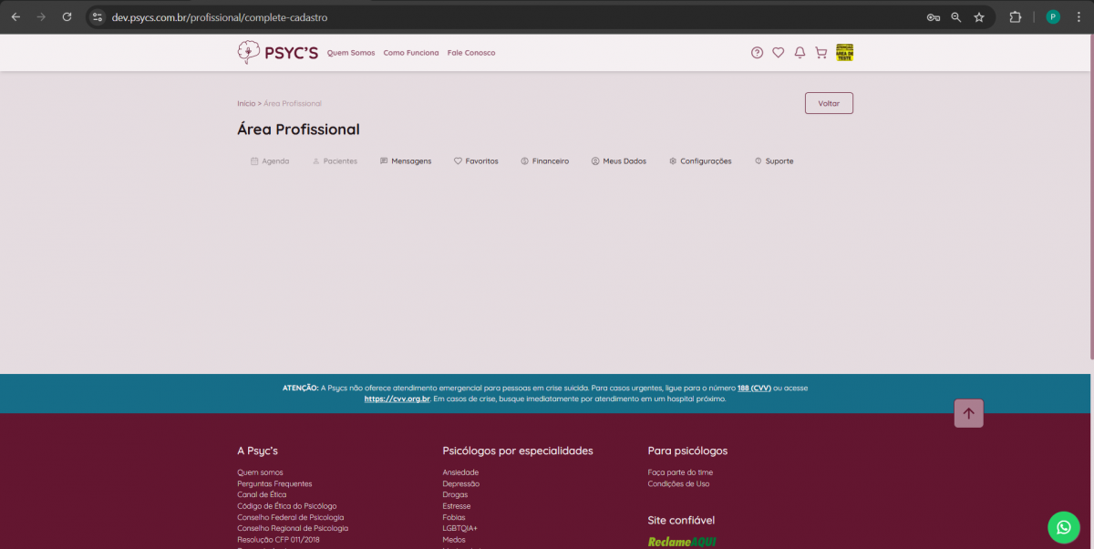1094x549 pixels.
Task: Click the Início breadcrumb link
Action: click(x=246, y=104)
